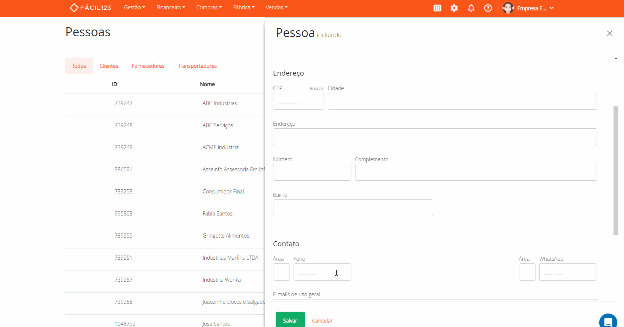Select the Transportadores tab

point(197,66)
